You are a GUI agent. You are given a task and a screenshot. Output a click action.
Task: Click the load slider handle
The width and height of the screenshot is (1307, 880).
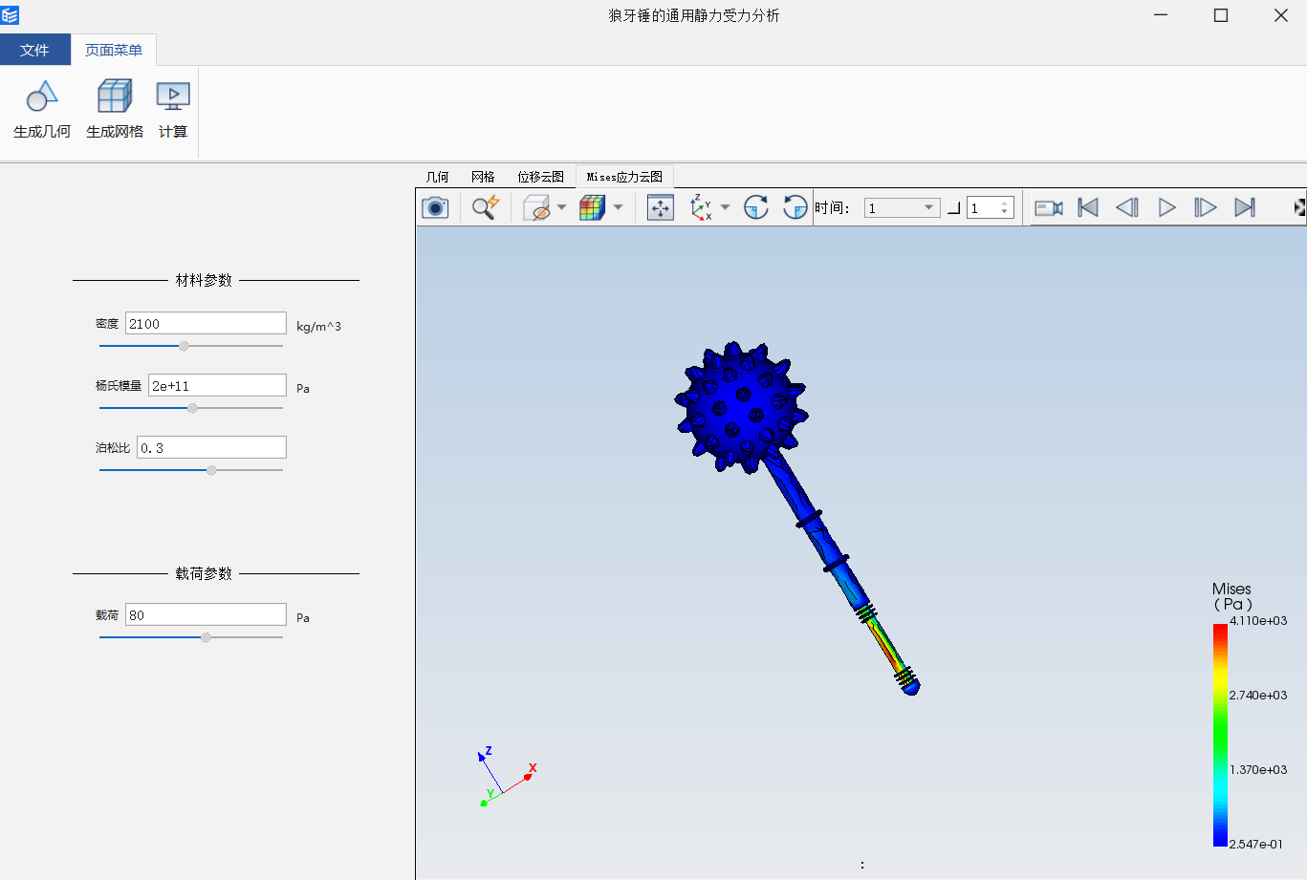(206, 637)
